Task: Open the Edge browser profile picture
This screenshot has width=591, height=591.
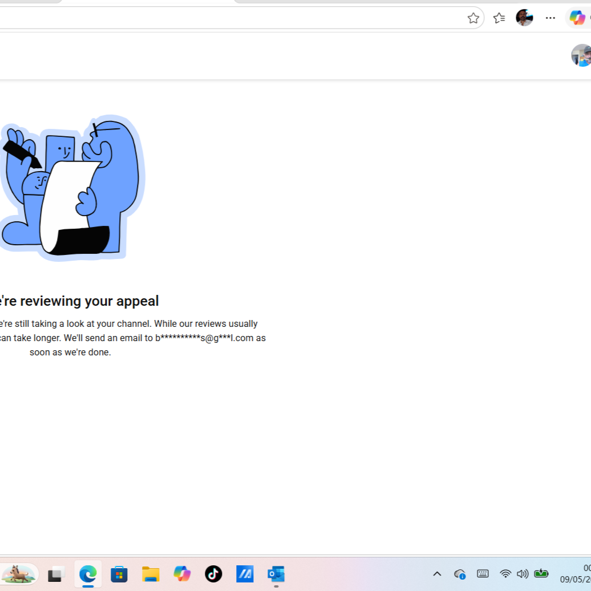Action: [x=524, y=18]
